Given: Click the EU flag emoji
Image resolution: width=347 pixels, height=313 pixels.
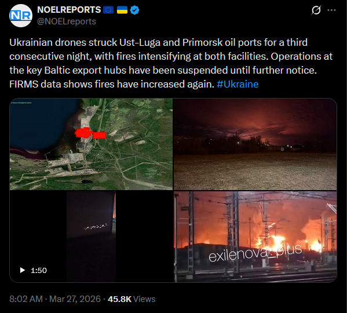Looking at the screenshot, I should (108, 10).
